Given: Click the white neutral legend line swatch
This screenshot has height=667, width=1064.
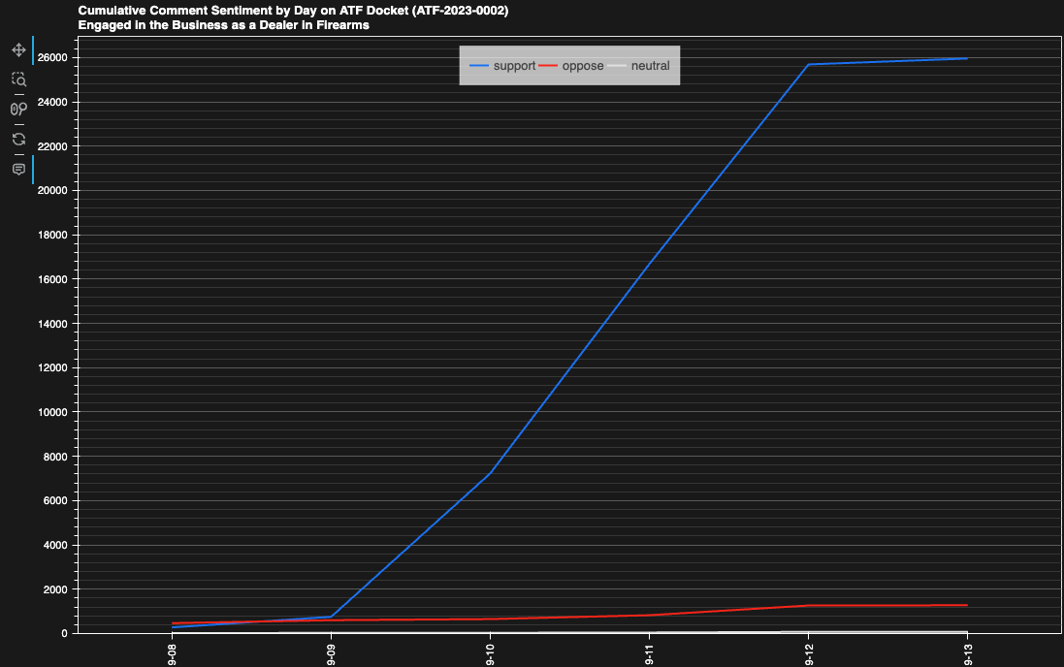Looking at the screenshot, I should [616, 66].
